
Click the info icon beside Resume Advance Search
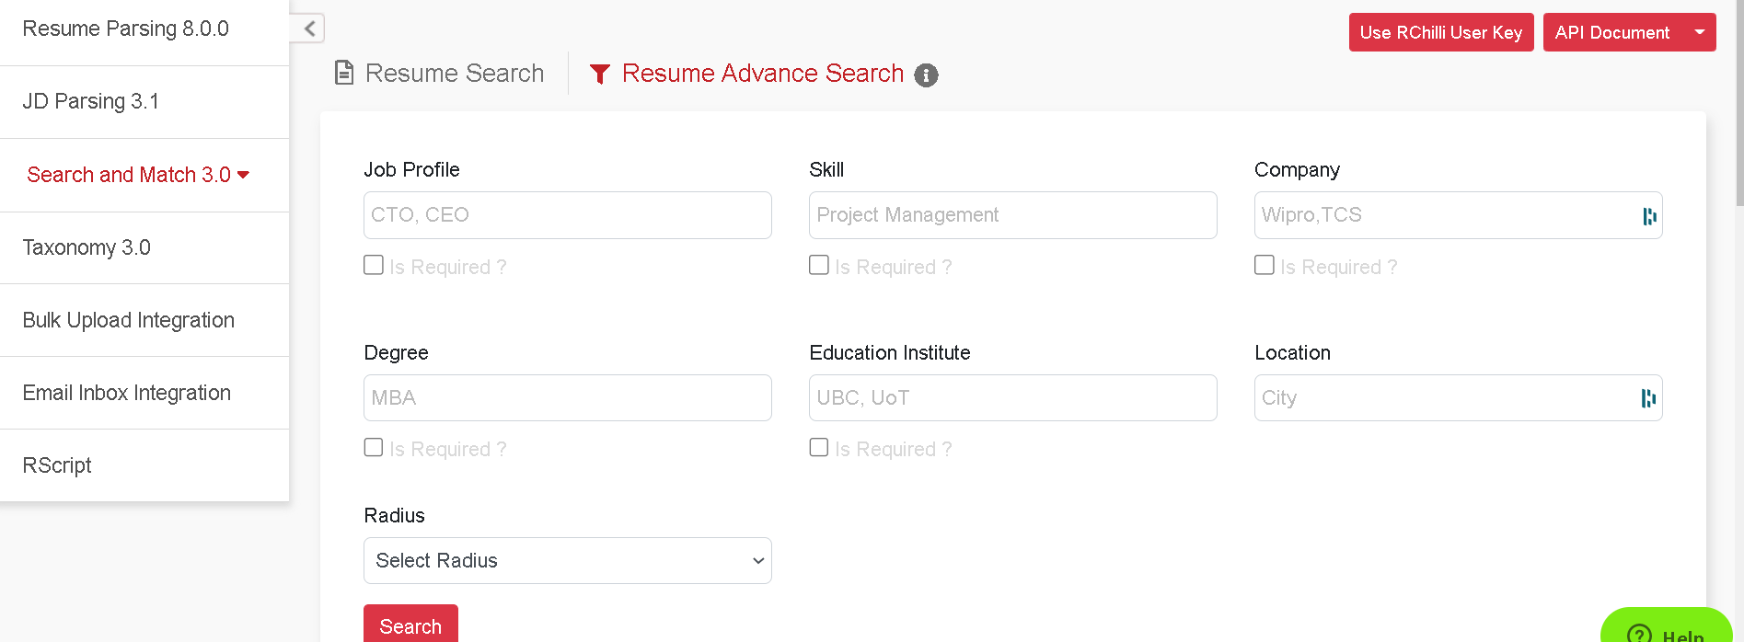(x=926, y=75)
